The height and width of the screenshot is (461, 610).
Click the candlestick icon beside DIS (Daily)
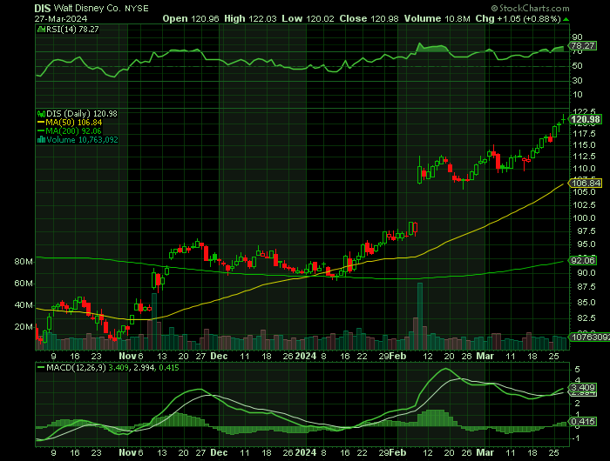[41, 114]
